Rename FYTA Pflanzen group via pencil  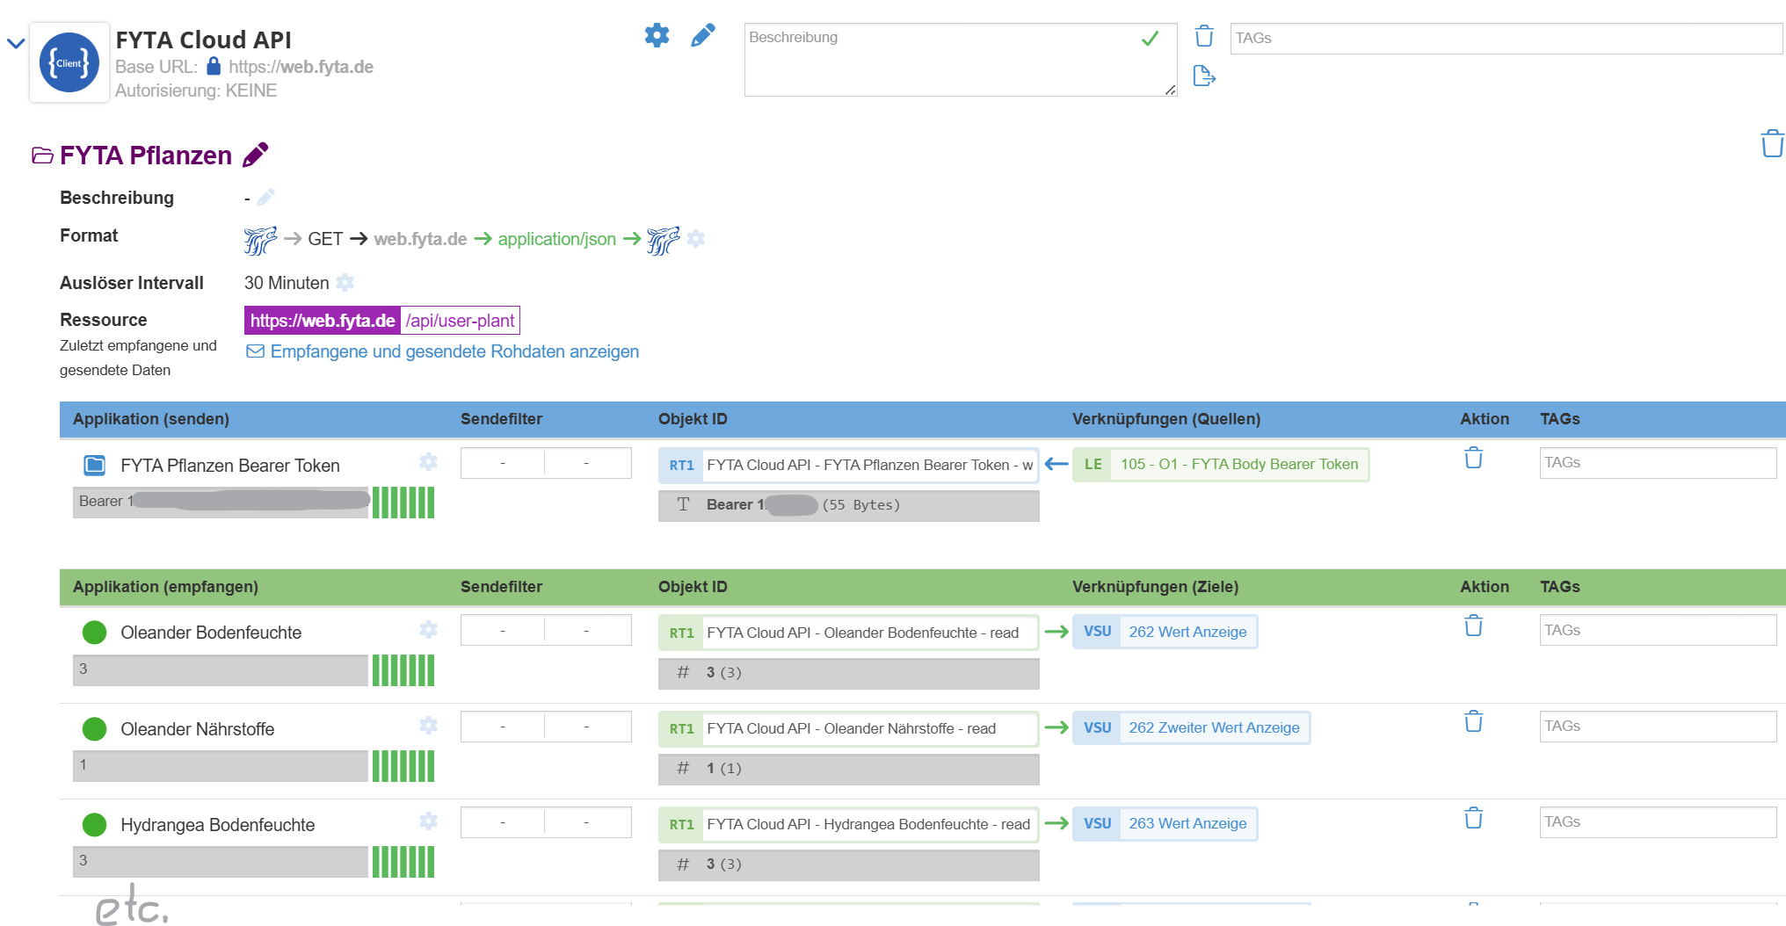point(255,155)
